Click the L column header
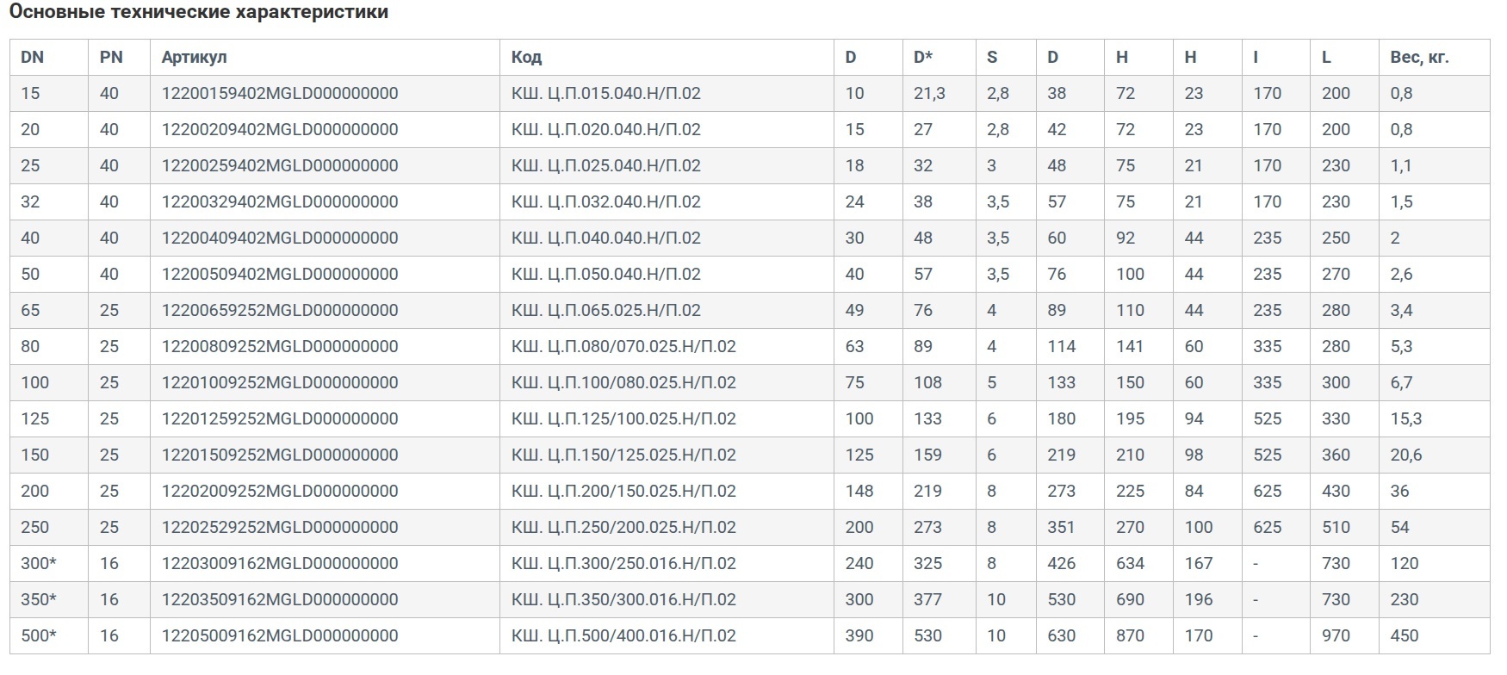 1326,57
